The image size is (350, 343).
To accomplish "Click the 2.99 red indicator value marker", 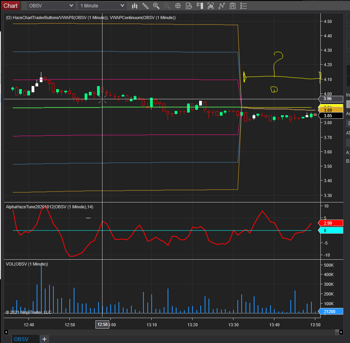I will 331,223.
